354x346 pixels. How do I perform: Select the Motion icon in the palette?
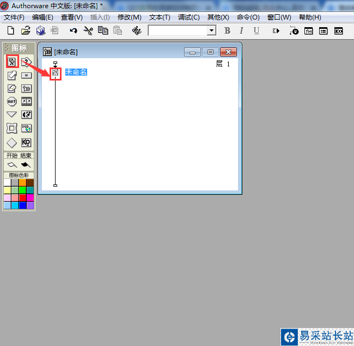(12, 76)
